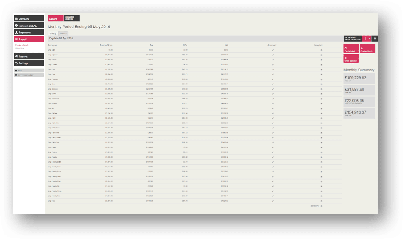Uncheck Selected box for Emp Two
Image resolution: width=404 pixels, height=240 pixels.
(321, 201)
